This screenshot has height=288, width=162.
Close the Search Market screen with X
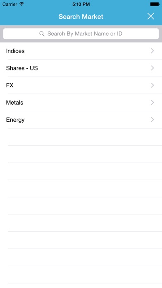click(x=150, y=17)
